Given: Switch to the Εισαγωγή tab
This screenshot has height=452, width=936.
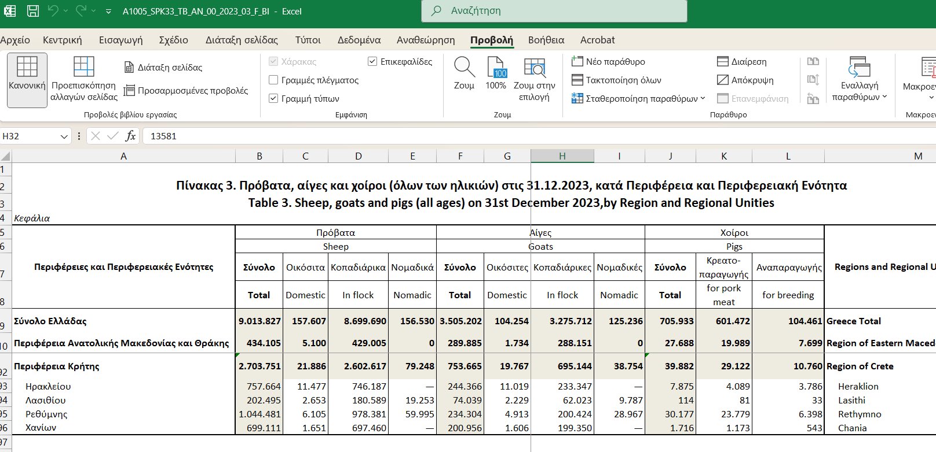Looking at the screenshot, I should coord(120,40).
